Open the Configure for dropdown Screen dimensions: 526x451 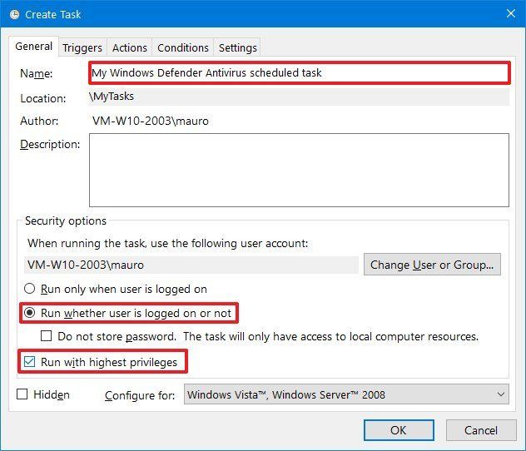click(346, 394)
